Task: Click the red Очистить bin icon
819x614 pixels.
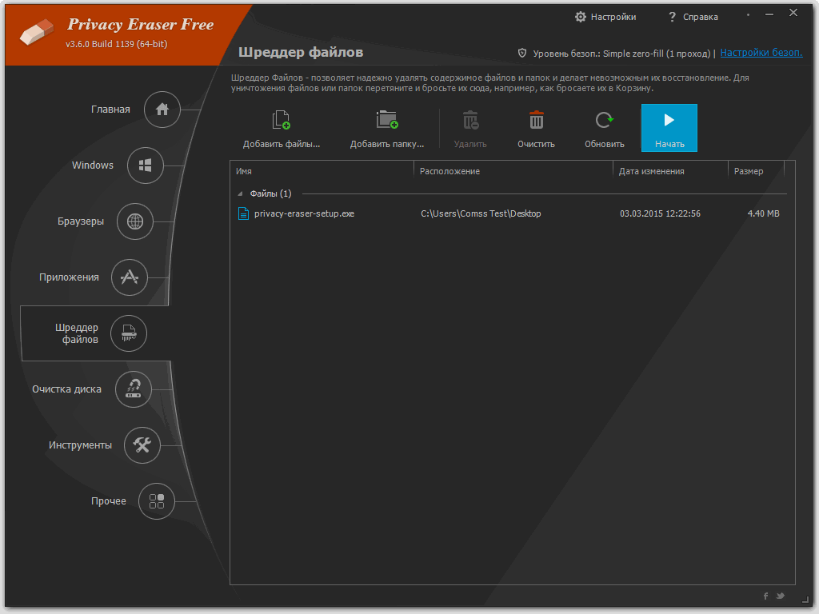Action: pos(537,120)
